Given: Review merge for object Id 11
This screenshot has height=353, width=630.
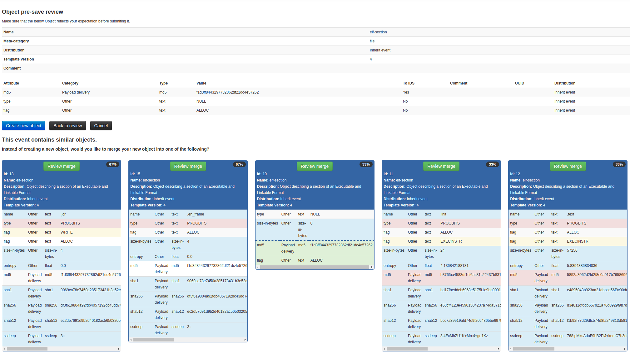Looking at the screenshot, I should click(x=441, y=166).
